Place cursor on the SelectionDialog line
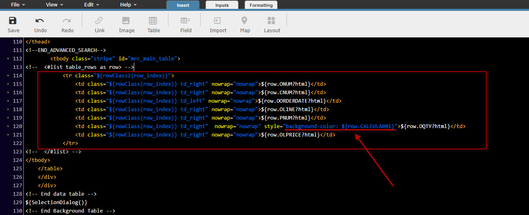This screenshot has height=215, width=529. point(56,203)
